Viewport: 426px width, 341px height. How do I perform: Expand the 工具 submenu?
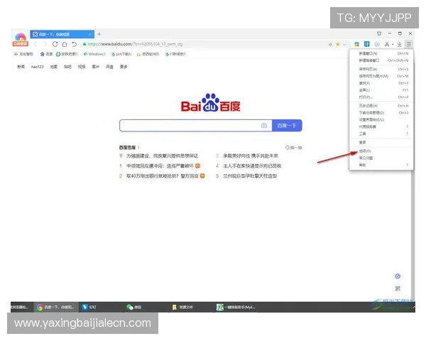click(381, 134)
